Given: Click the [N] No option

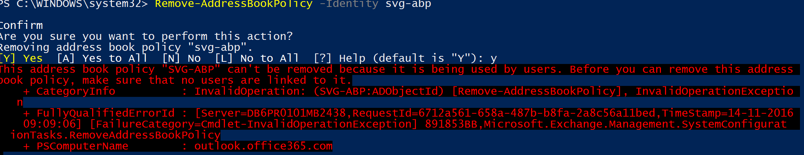Looking at the screenshot, I should (181, 58).
